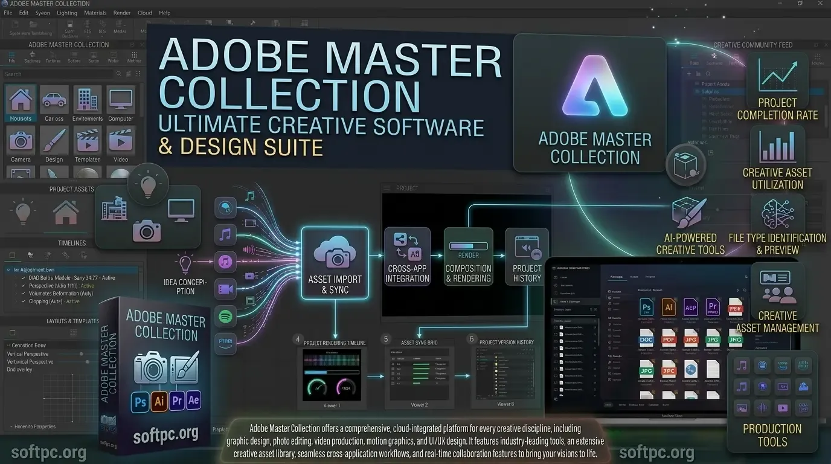The width and height of the screenshot is (831, 464).
Task: Select the Environments building icon
Action: pos(88,99)
